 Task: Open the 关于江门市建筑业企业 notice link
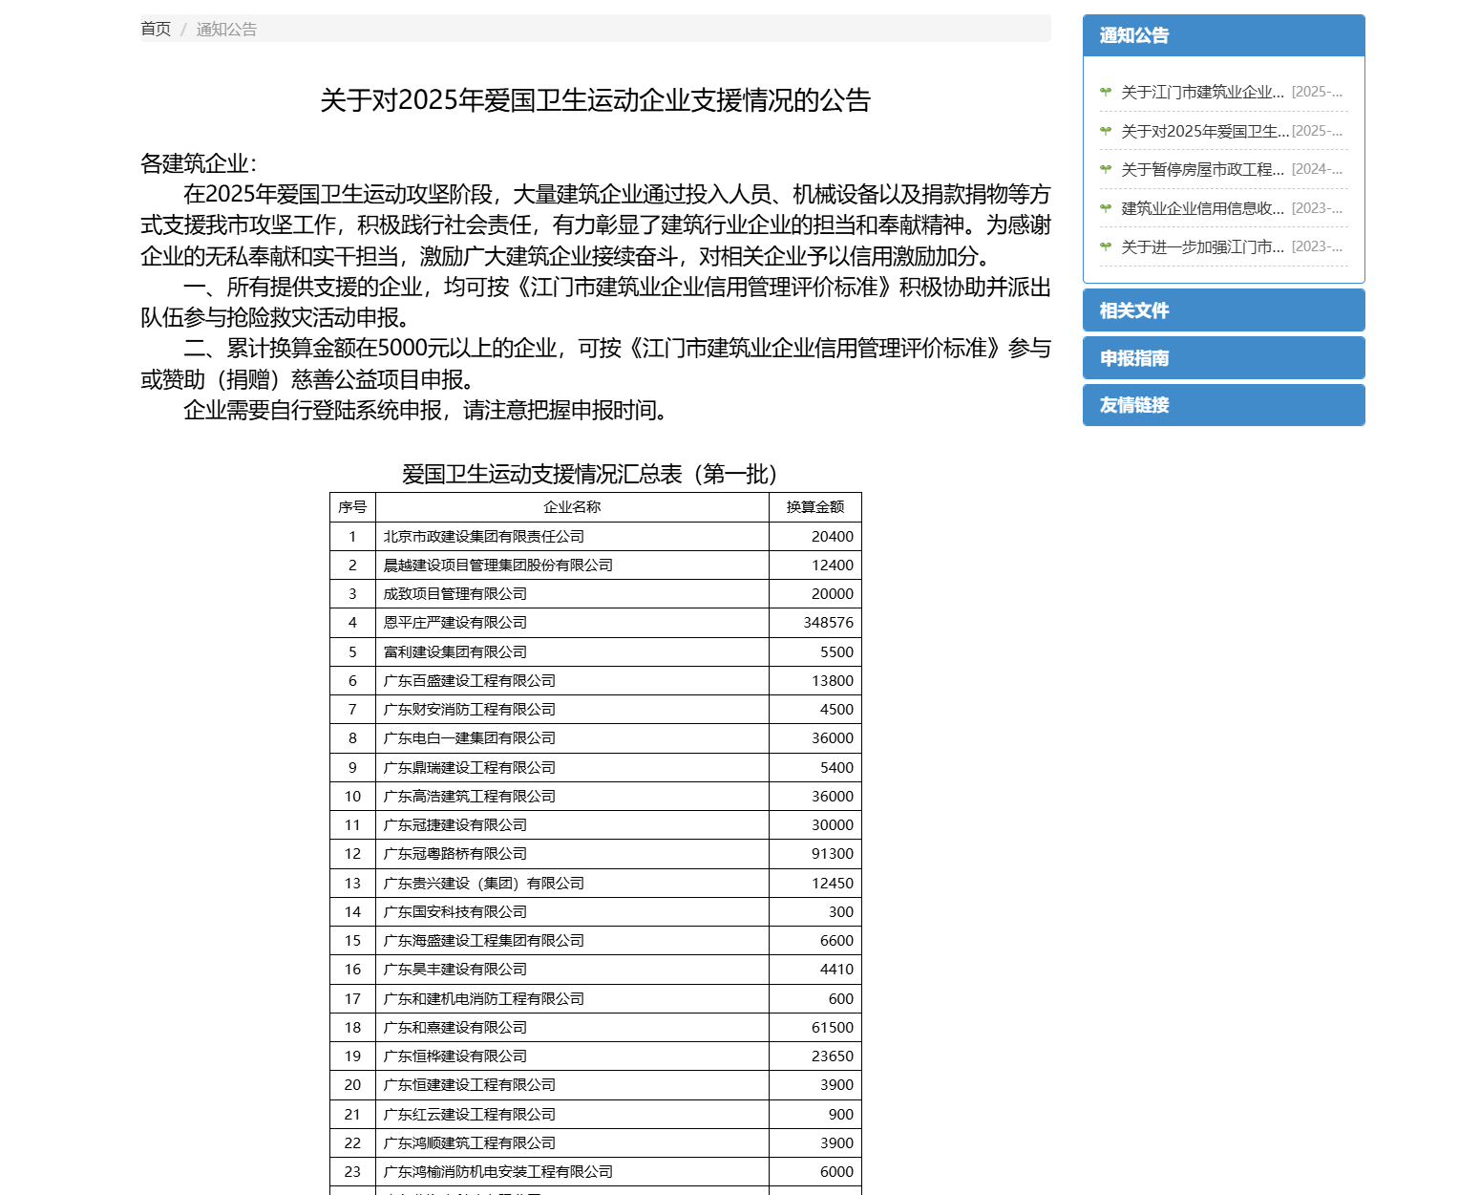pyautogui.click(x=1201, y=92)
